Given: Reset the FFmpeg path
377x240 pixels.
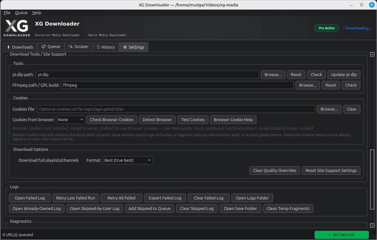Looking at the screenshot, I should [x=331, y=85].
